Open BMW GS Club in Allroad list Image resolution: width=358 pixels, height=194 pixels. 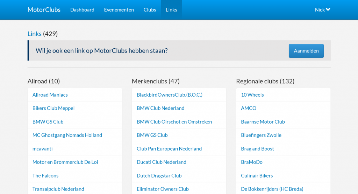pyautogui.click(x=48, y=122)
